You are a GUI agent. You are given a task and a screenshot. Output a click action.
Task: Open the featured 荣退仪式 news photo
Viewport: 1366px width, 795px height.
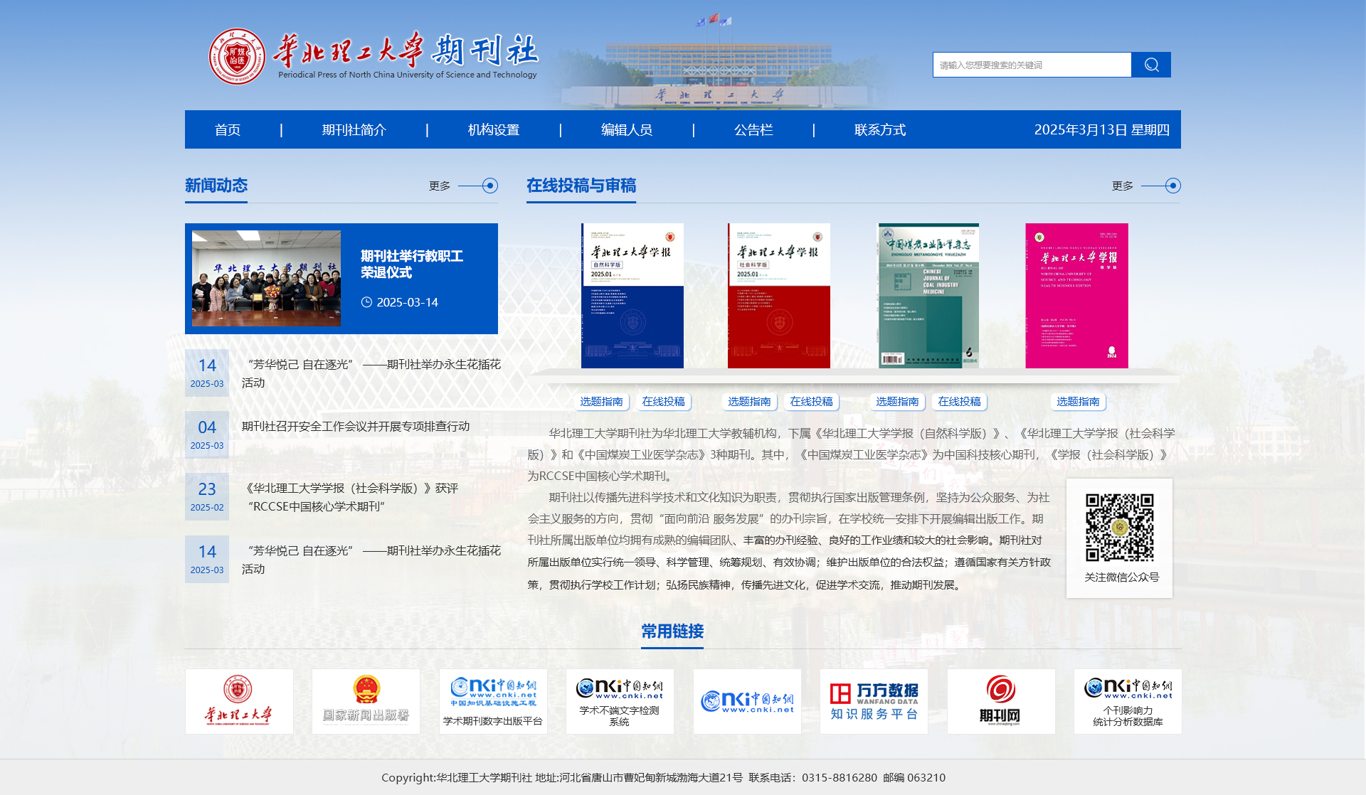(266, 279)
